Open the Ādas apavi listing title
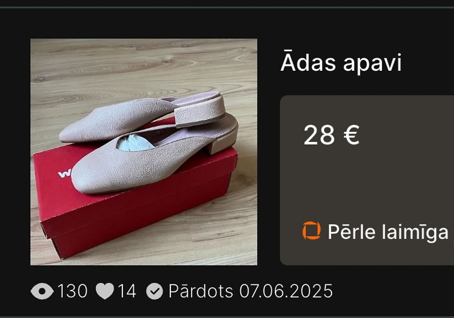Image resolution: width=454 pixels, height=318 pixels. pyautogui.click(x=341, y=62)
